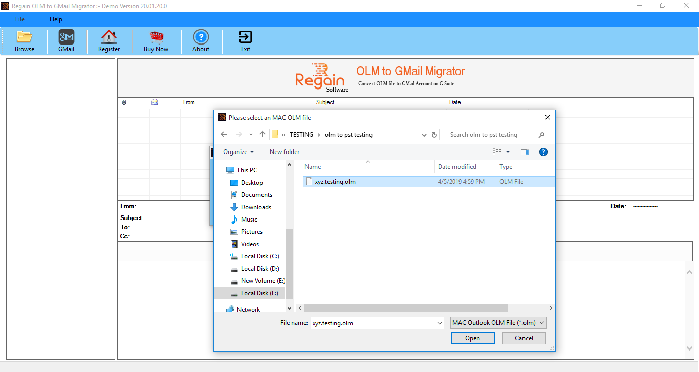Screen dimensions: 699x372
Task: Open the file name combo box dropdown
Action: click(439, 323)
